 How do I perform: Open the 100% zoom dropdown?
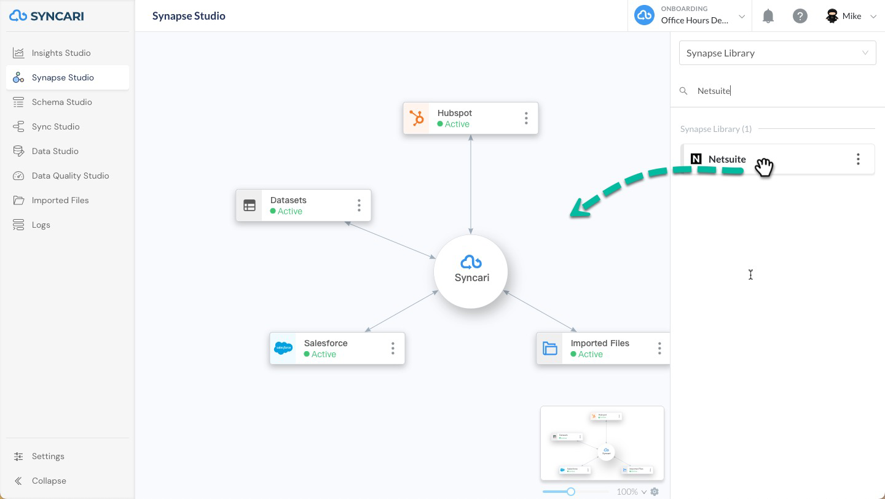click(x=632, y=492)
